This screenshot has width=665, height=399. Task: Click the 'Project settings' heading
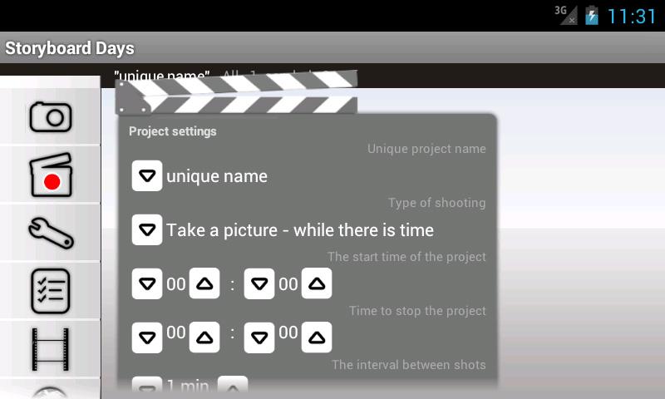point(173,131)
